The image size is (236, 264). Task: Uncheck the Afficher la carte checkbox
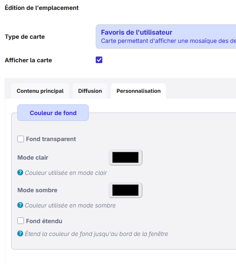[x=99, y=60]
